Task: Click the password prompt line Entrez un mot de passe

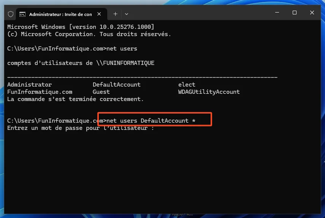Action: [x=81, y=128]
